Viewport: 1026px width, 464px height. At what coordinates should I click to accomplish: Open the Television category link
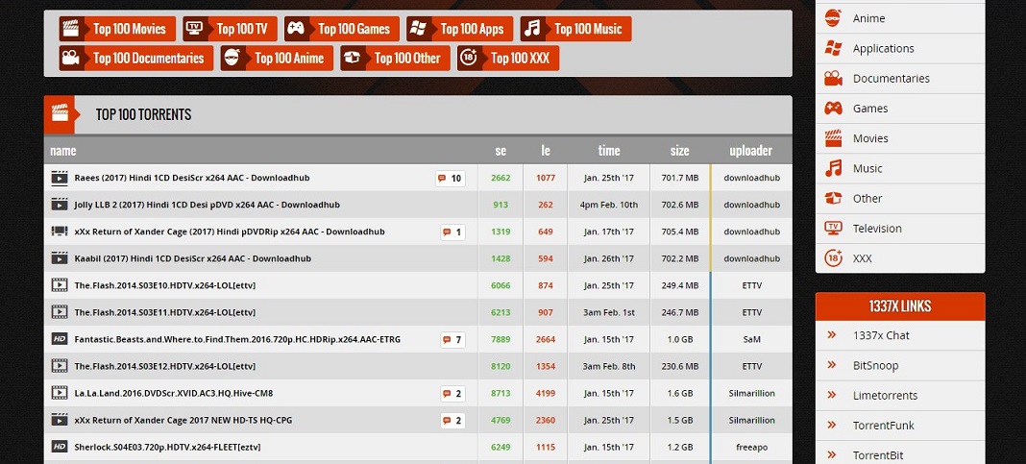click(x=877, y=229)
